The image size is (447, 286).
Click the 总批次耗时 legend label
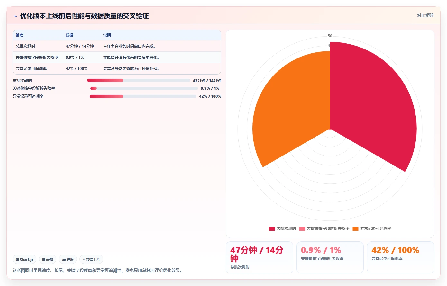click(x=286, y=228)
